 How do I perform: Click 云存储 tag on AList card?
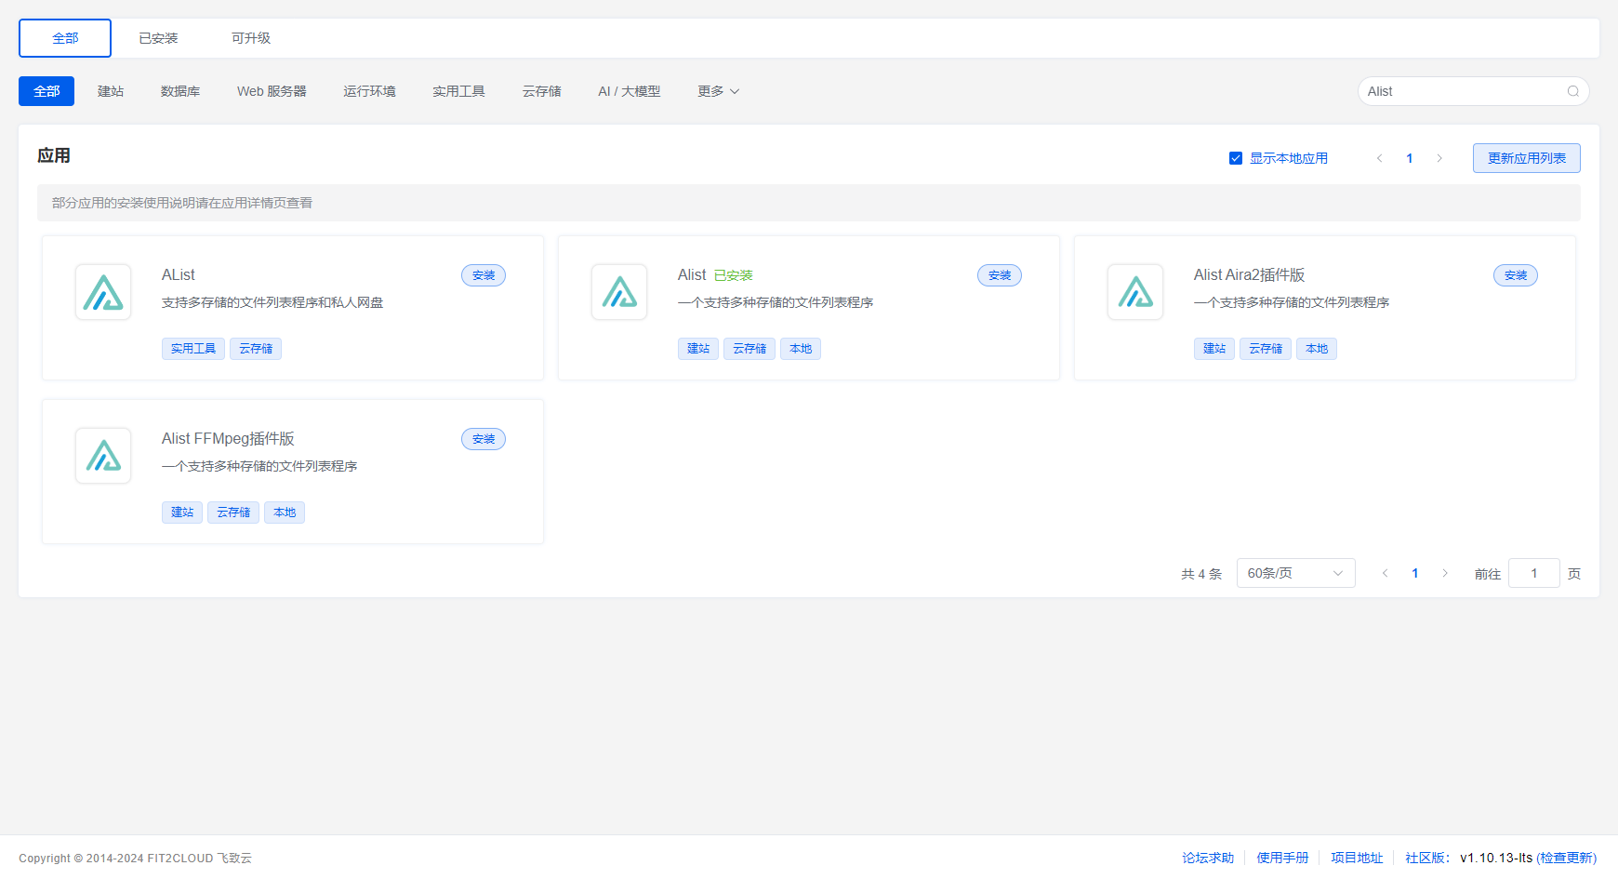click(256, 349)
